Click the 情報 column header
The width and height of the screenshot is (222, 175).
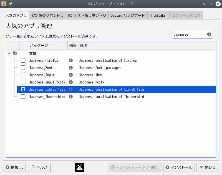(73, 45)
